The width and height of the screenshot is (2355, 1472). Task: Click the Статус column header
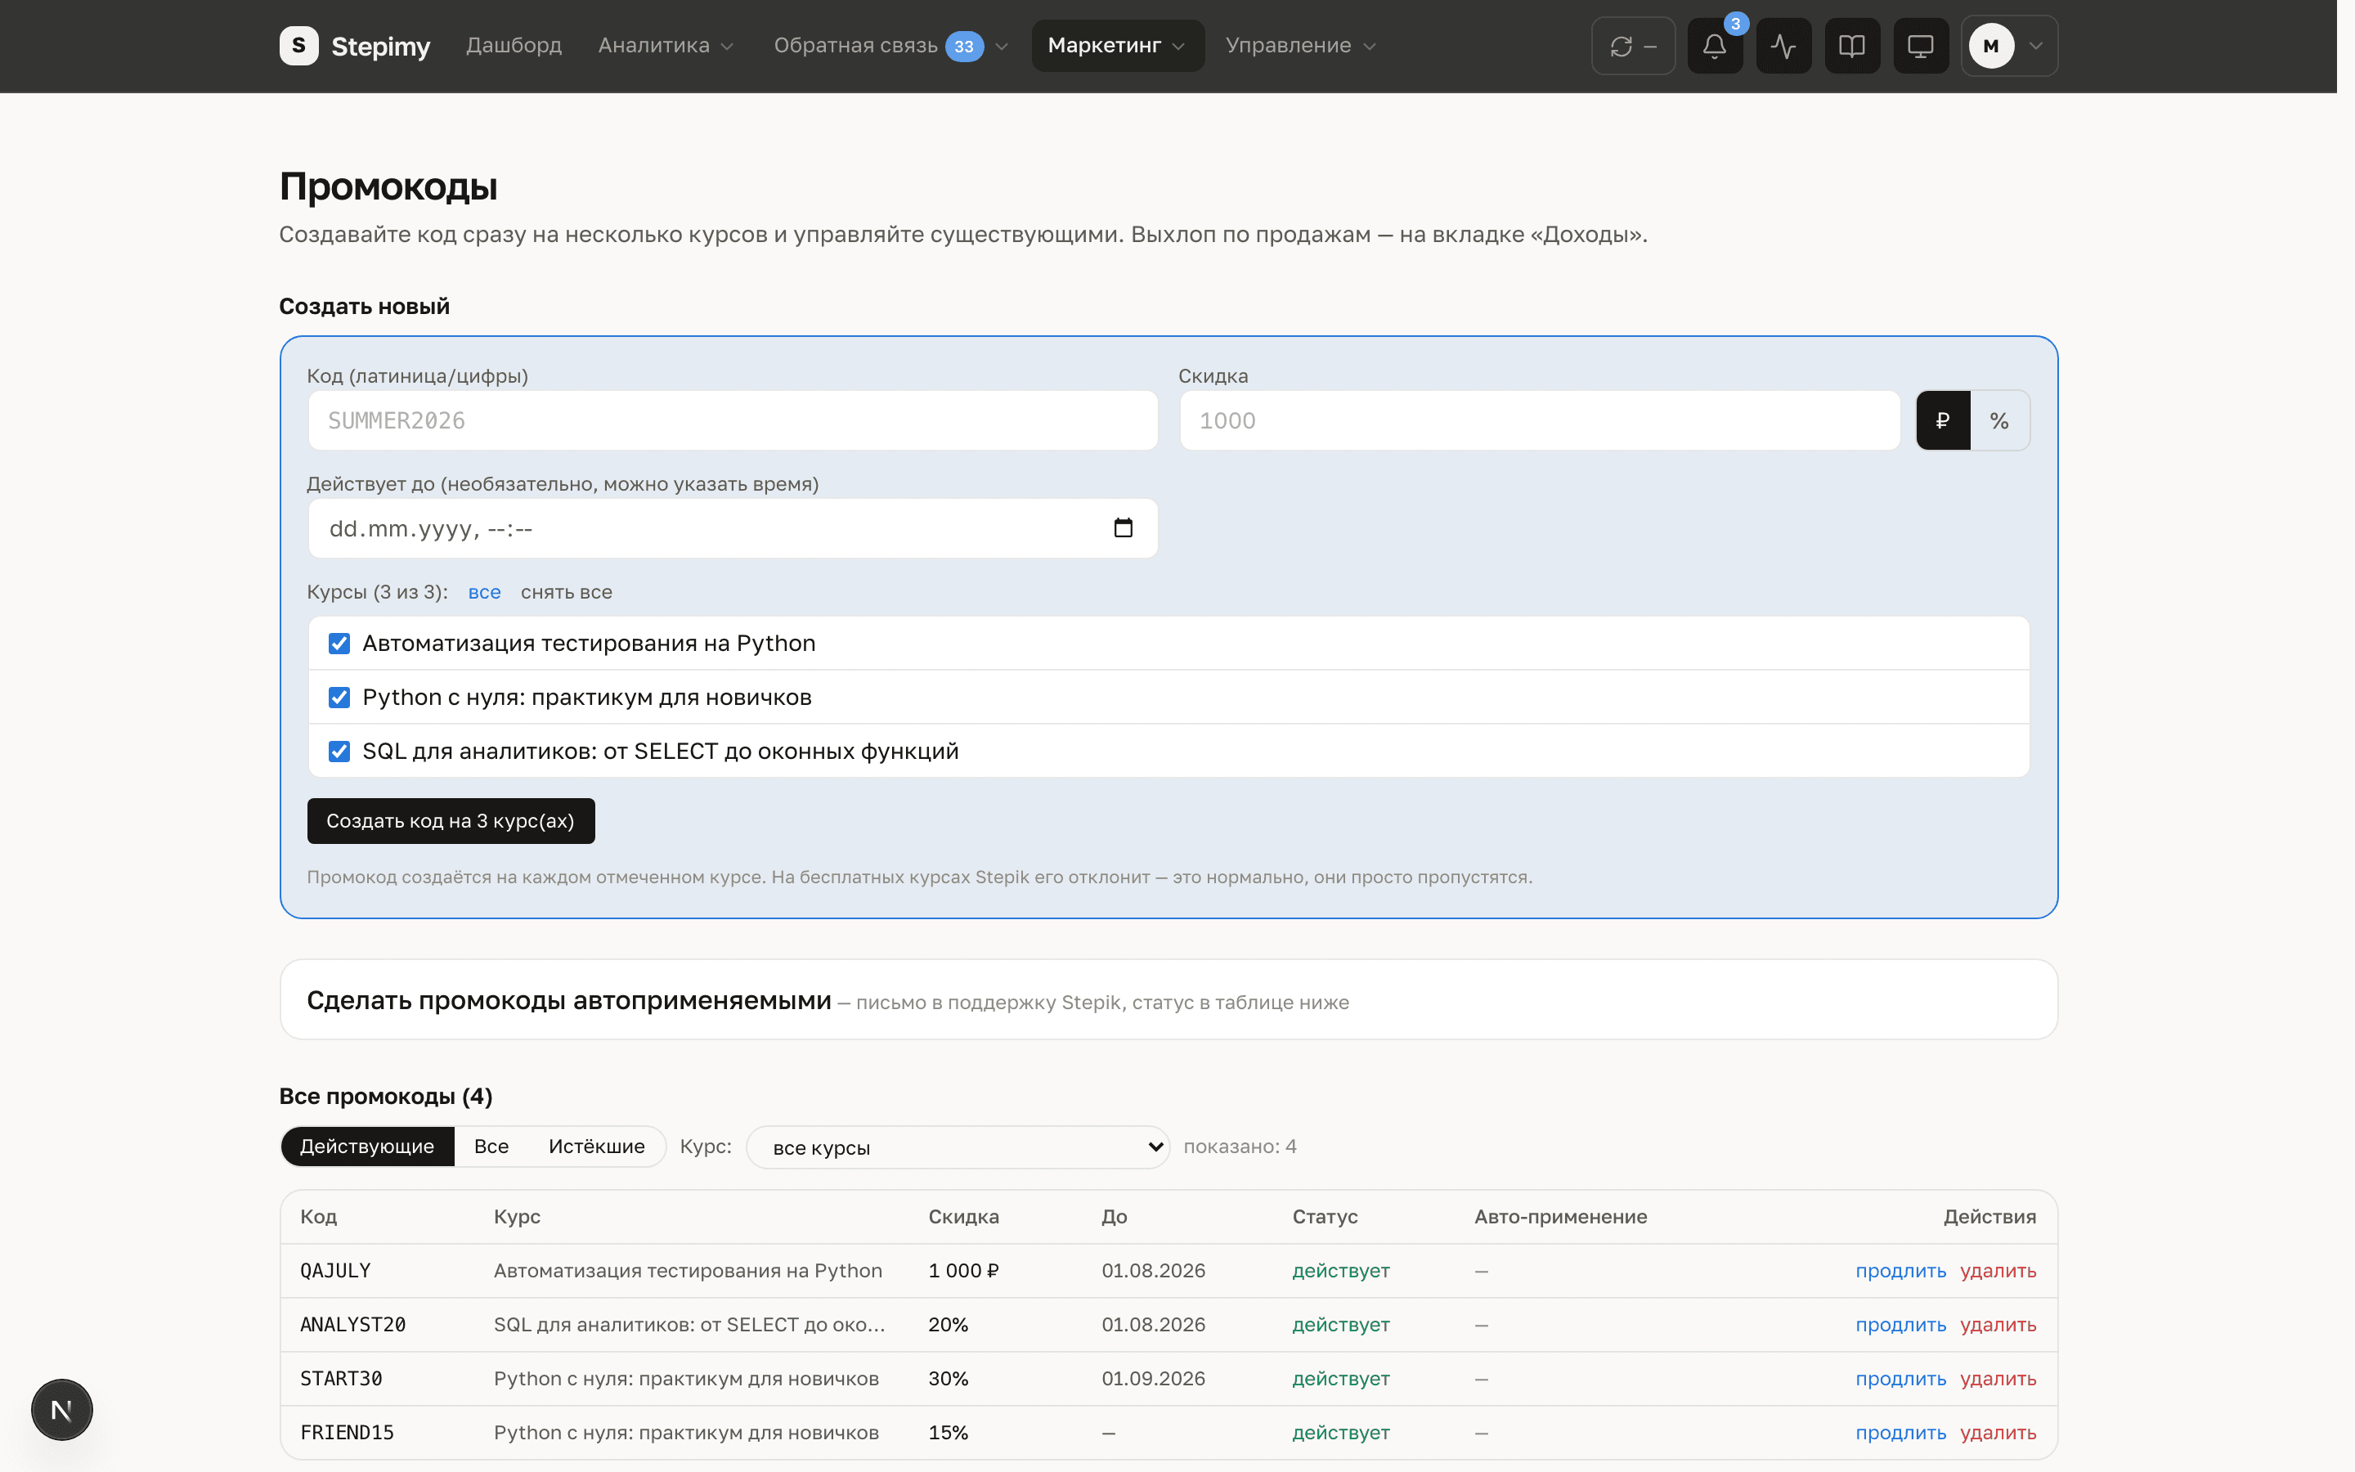tap(1325, 1217)
